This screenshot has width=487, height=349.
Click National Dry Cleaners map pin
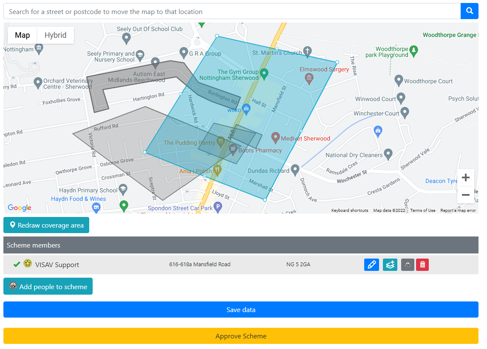(x=388, y=154)
